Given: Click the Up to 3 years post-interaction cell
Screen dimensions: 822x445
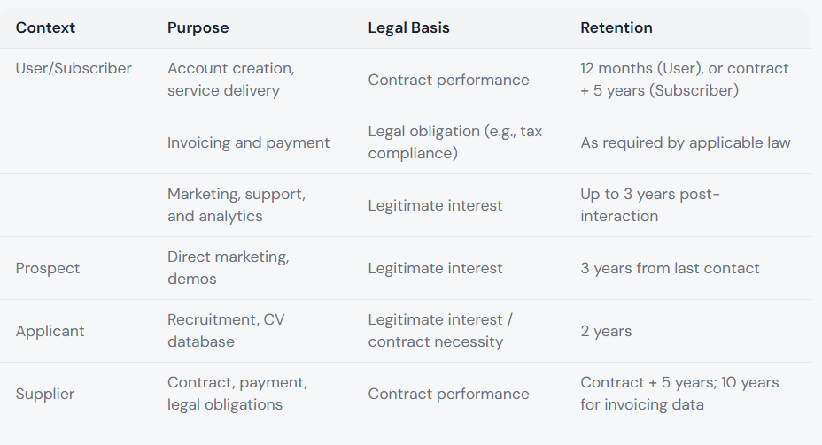Looking at the screenshot, I should pos(650,205).
